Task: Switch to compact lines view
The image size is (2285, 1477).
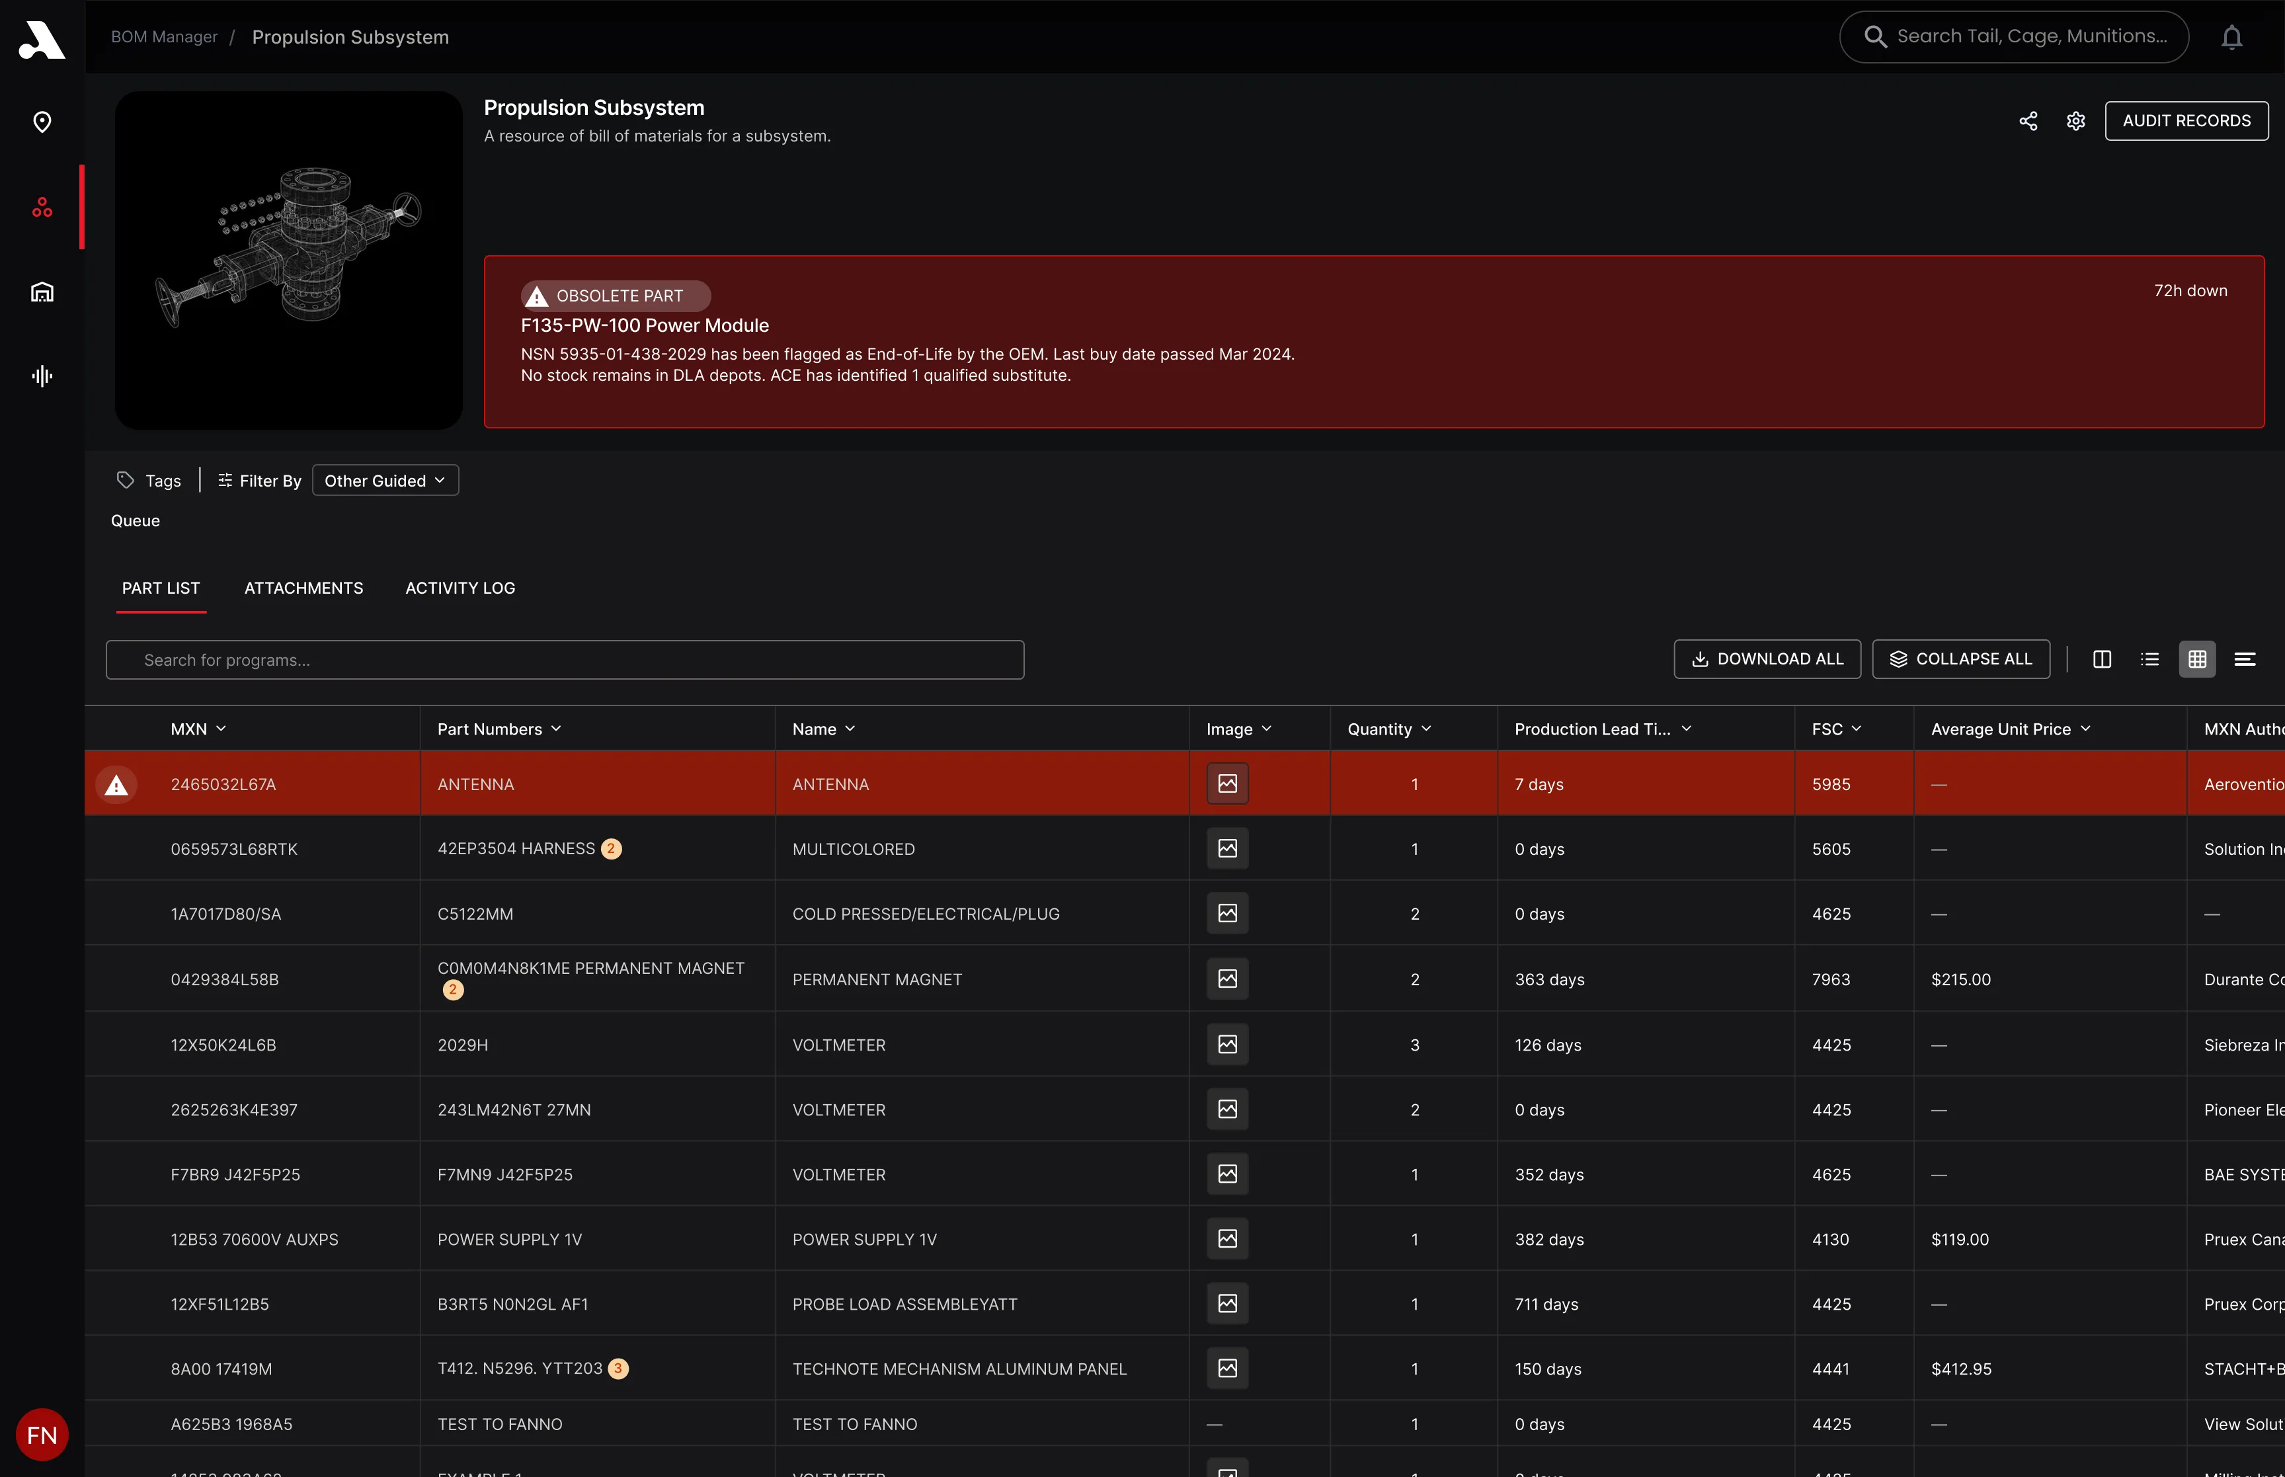Action: (x=2245, y=659)
